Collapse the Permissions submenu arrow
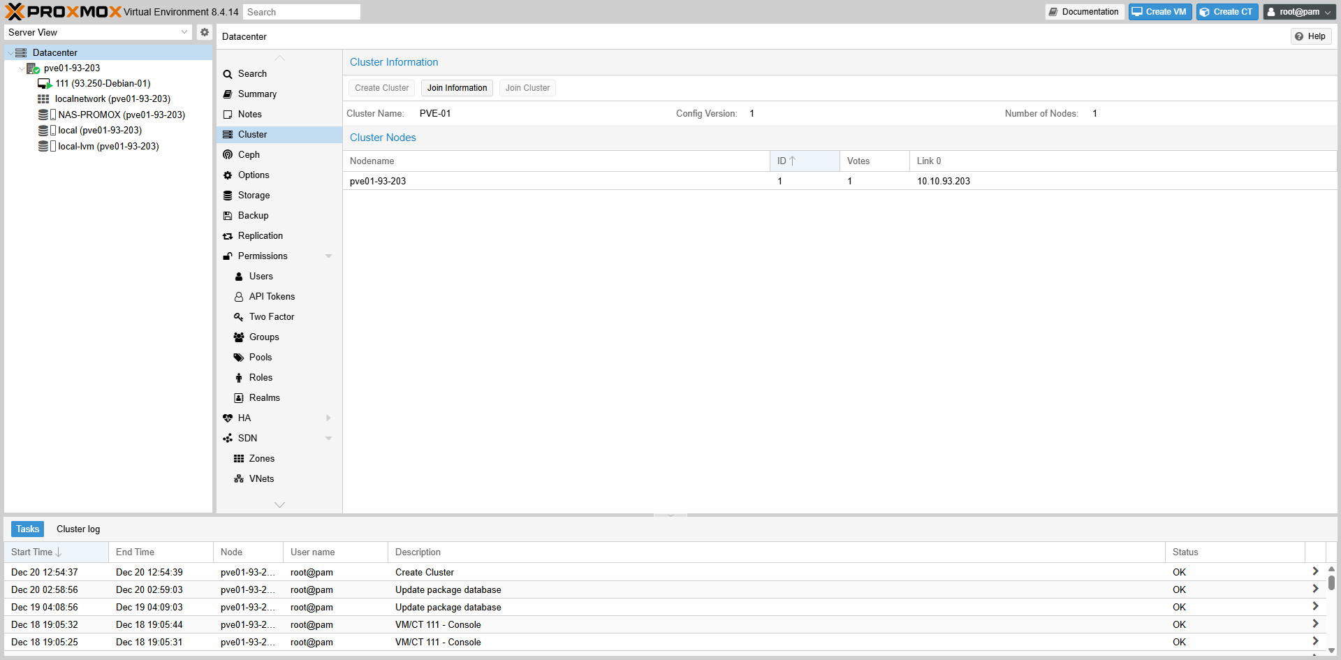 tap(328, 256)
